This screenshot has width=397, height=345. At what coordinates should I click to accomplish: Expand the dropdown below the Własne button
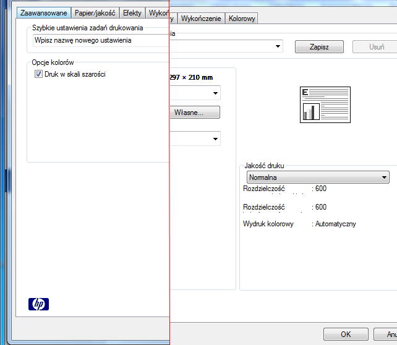(x=195, y=138)
